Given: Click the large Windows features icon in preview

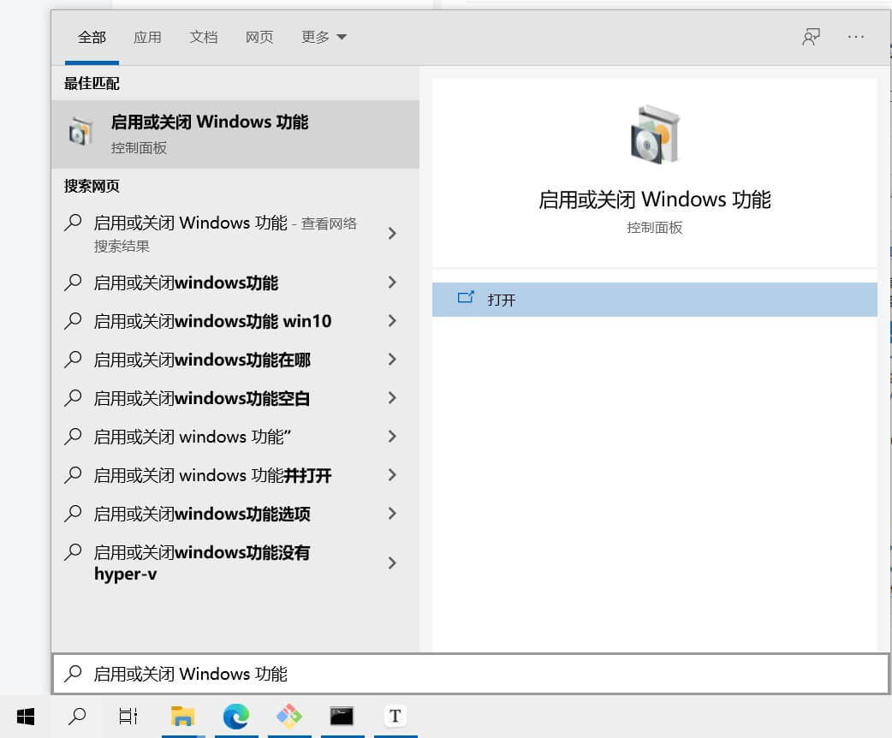Looking at the screenshot, I should coord(656,135).
